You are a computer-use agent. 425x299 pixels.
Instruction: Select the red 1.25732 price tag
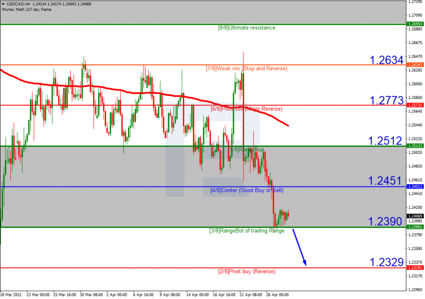[x=415, y=105]
